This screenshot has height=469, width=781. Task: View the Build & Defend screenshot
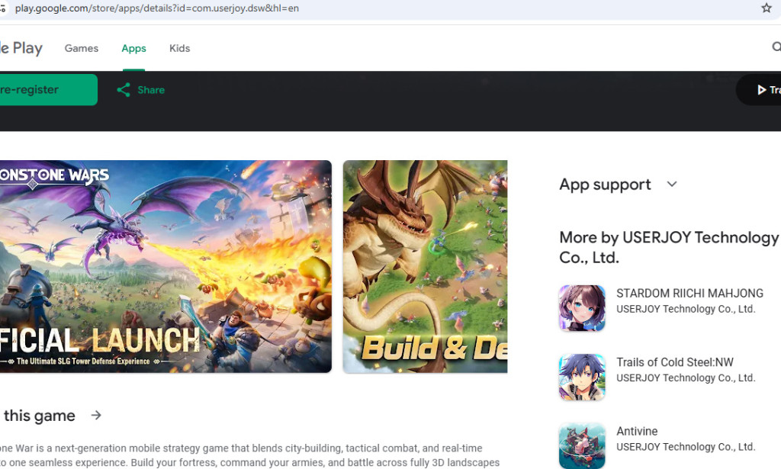[x=425, y=267]
